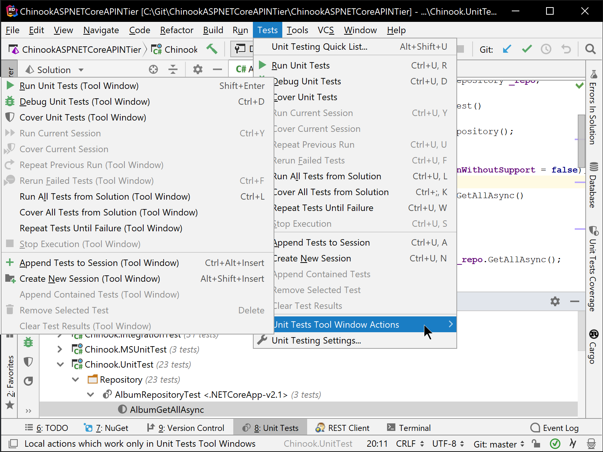Image resolution: width=603 pixels, height=452 pixels.
Task: Open the Terminal tool tab
Action: pos(409,428)
